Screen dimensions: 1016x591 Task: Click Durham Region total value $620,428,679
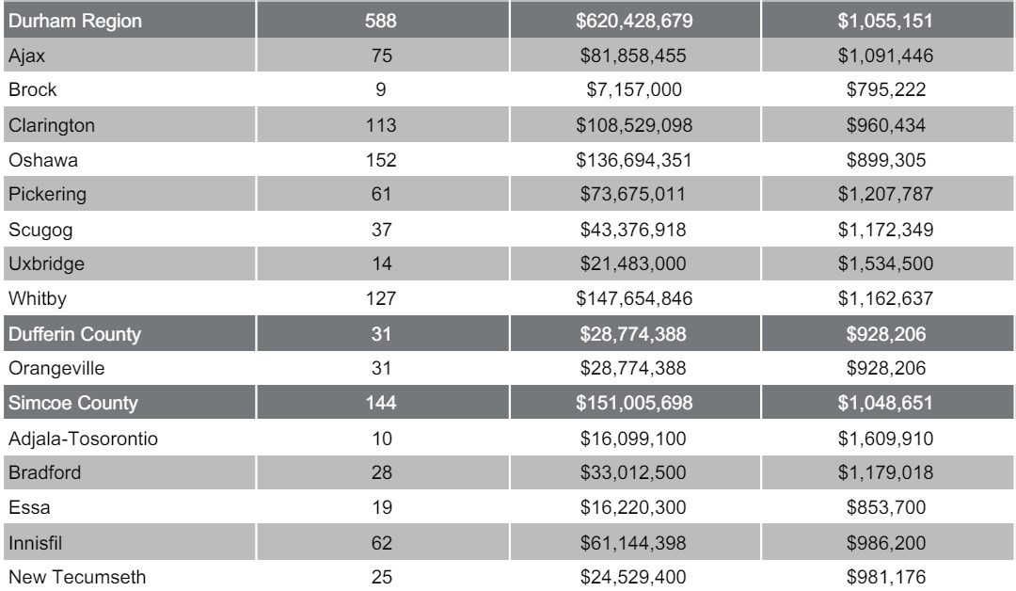635,23
